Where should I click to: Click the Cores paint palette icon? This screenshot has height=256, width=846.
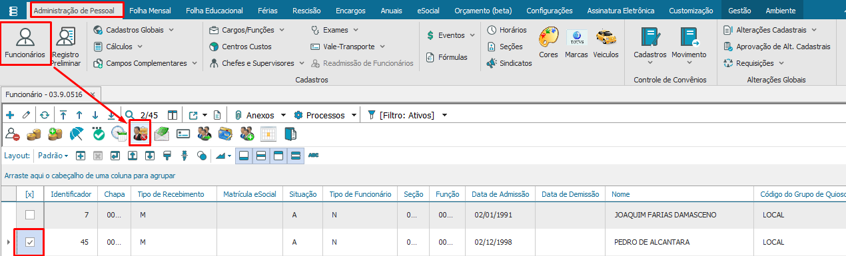(548, 43)
